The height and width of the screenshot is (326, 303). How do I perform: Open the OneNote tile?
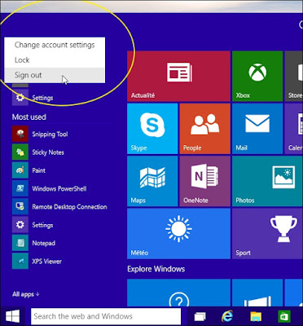tap(205, 181)
